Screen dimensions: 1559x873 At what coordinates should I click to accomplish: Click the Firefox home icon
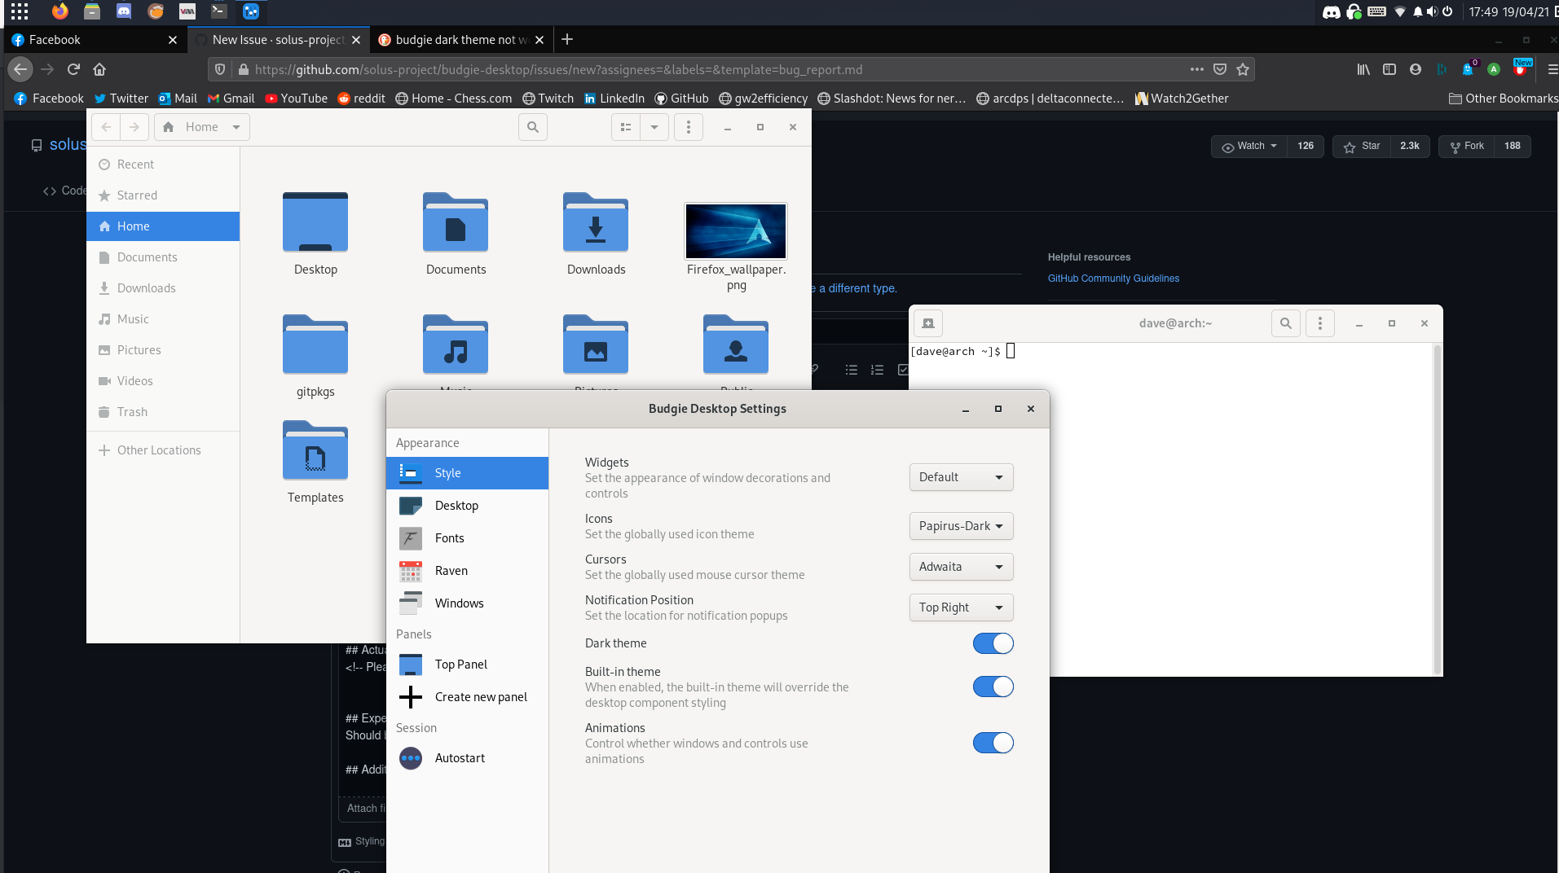point(99,69)
